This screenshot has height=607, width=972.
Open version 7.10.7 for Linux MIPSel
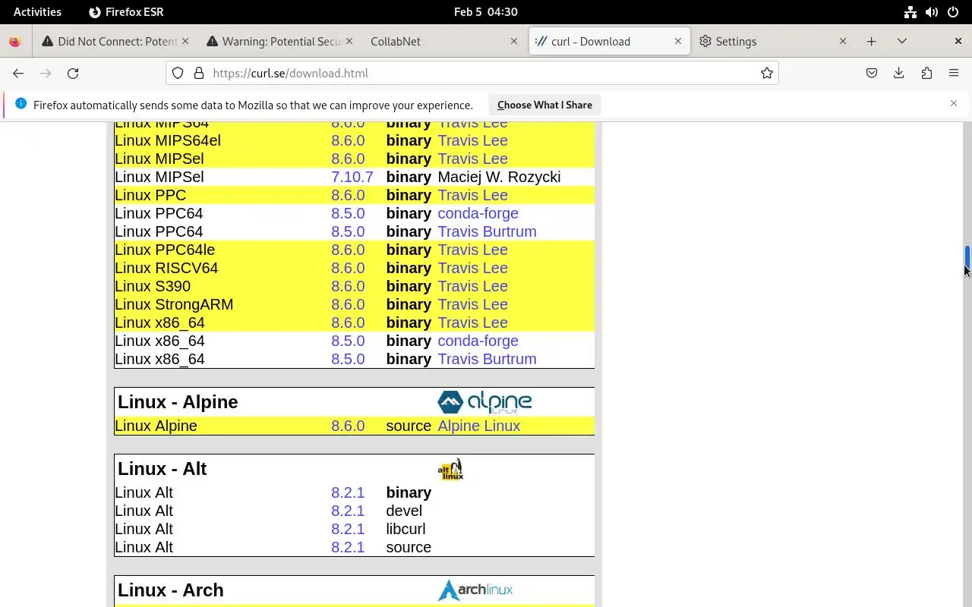352,177
